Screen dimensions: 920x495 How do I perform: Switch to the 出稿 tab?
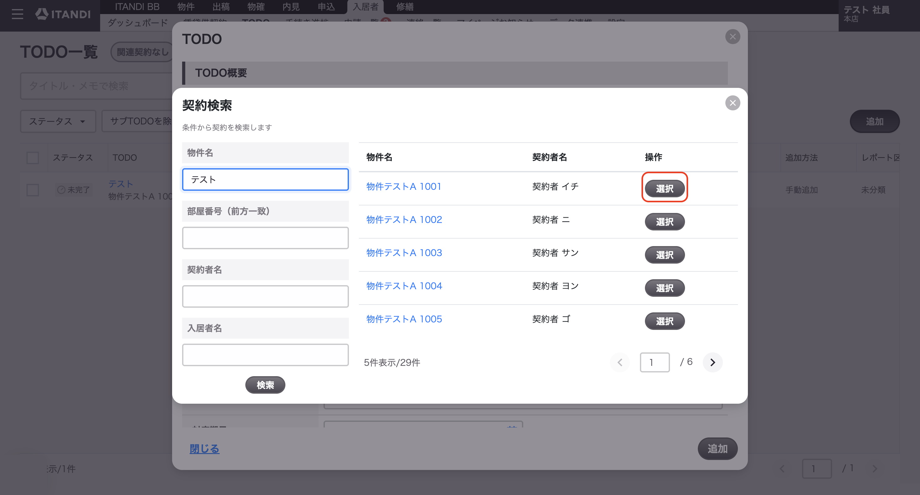pos(221,7)
